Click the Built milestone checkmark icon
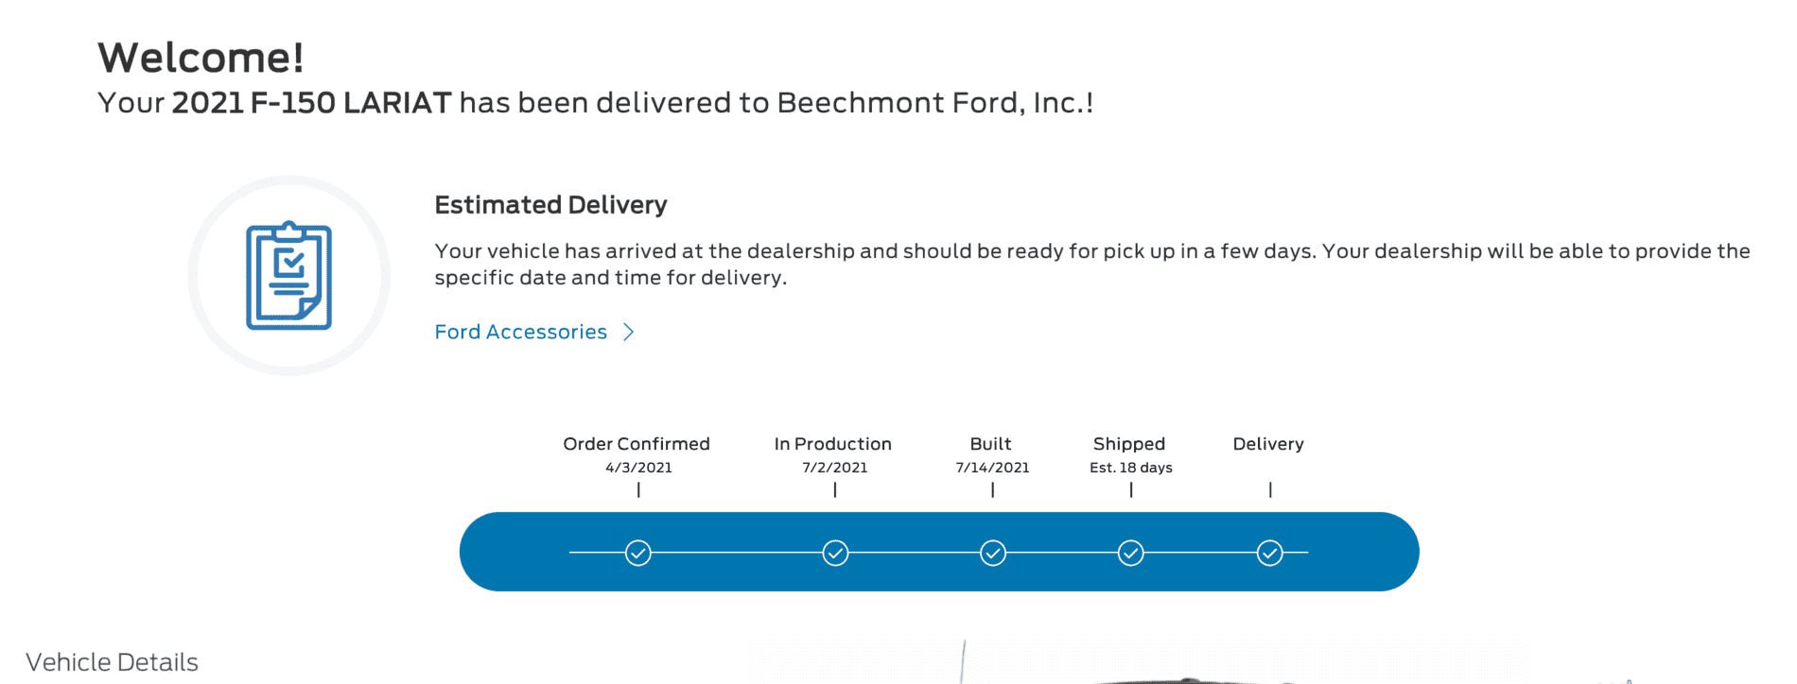Screen dimensions: 1797x684 coord(992,552)
